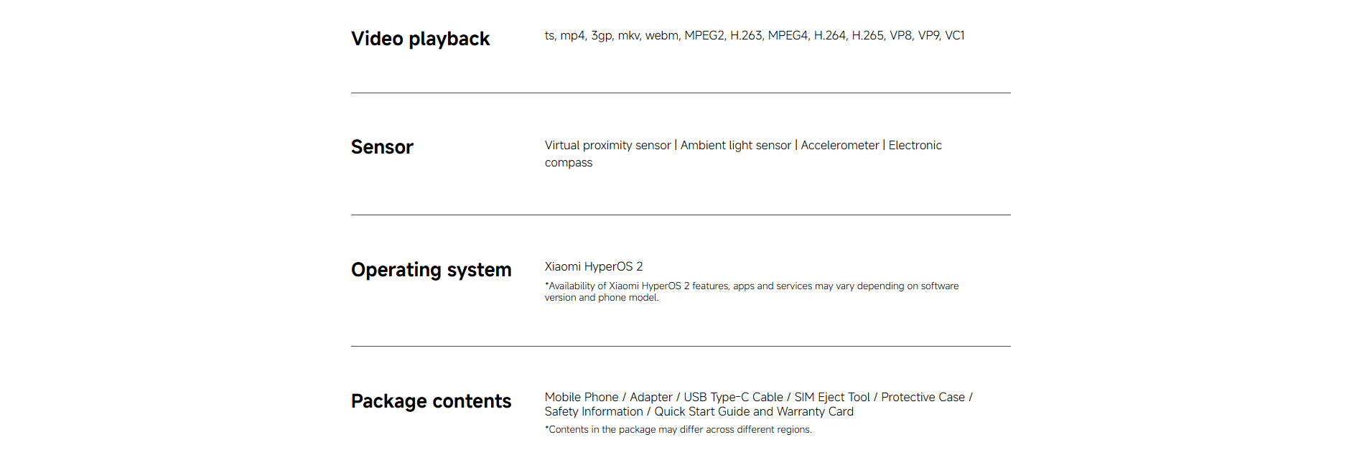Click the Operating system heading
Screen dimensions: 1362x455
click(431, 270)
